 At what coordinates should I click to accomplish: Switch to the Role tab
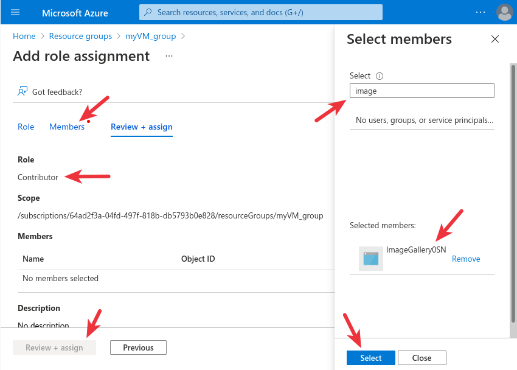coord(26,127)
